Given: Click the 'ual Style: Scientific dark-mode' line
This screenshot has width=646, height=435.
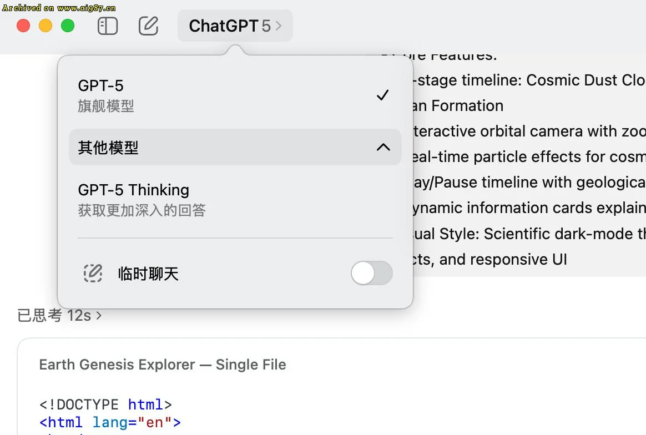Looking at the screenshot, I should [x=529, y=234].
